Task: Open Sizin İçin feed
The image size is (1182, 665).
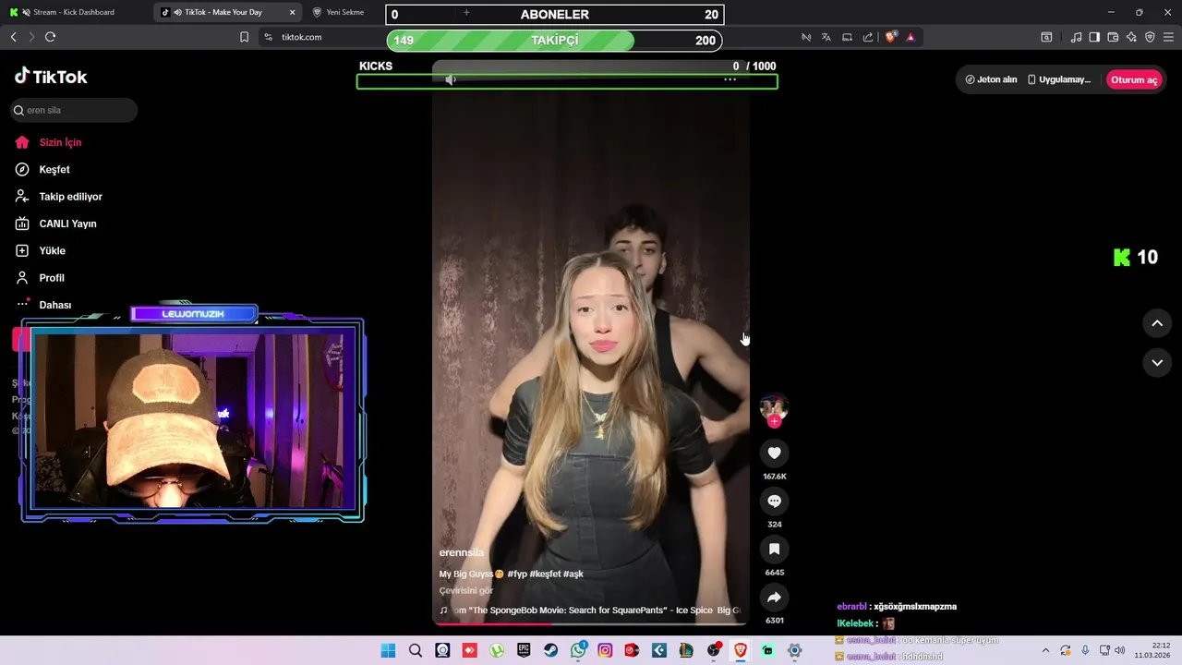Action: [x=60, y=142]
